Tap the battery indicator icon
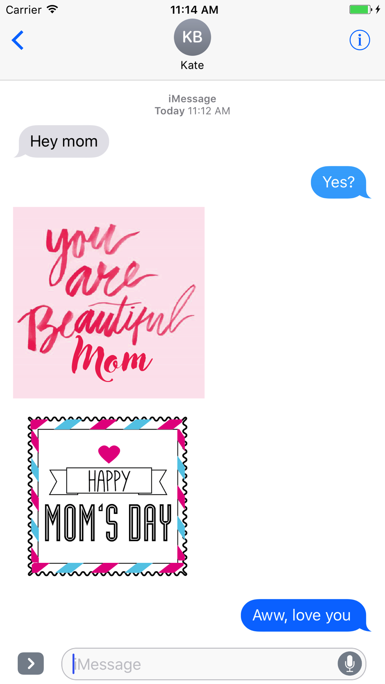This screenshot has height=684, width=385. point(360,10)
